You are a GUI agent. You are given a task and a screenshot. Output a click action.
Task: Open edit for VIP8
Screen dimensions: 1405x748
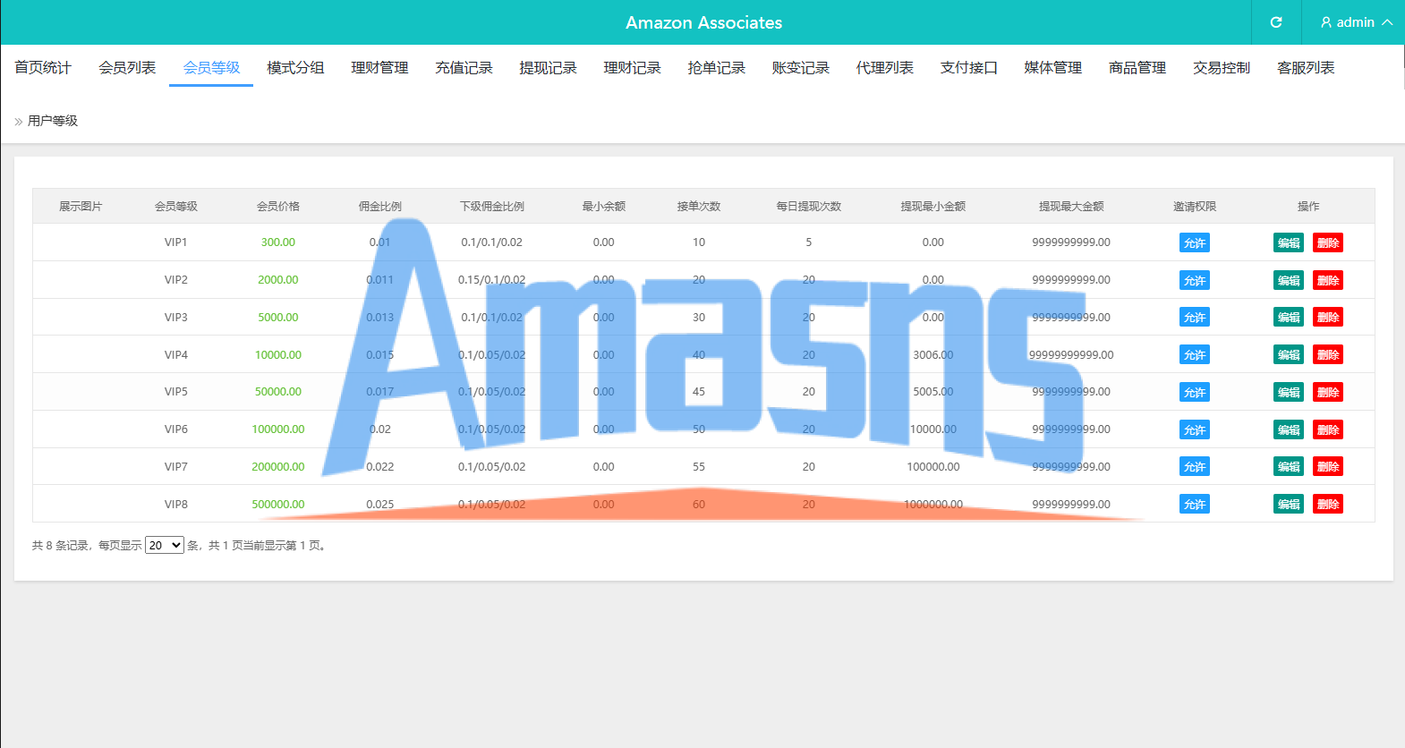click(1289, 505)
